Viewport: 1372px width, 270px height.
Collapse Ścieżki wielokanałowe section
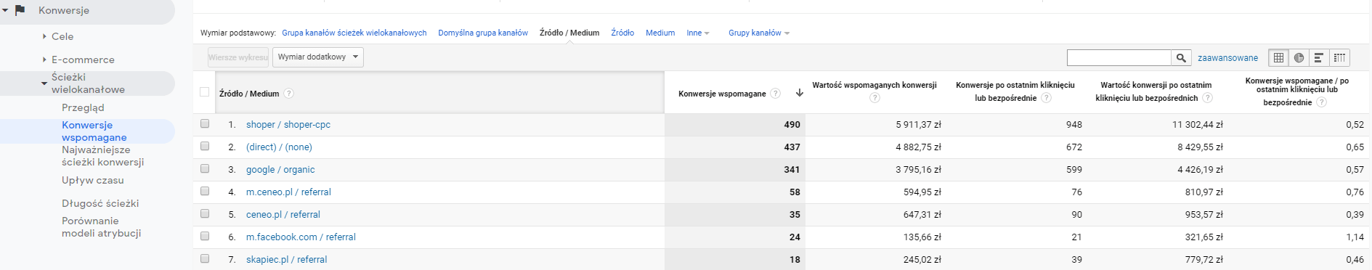[44, 83]
